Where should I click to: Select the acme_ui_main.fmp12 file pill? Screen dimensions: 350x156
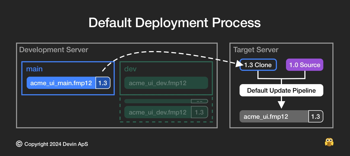pyautogui.click(x=61, y=83)
